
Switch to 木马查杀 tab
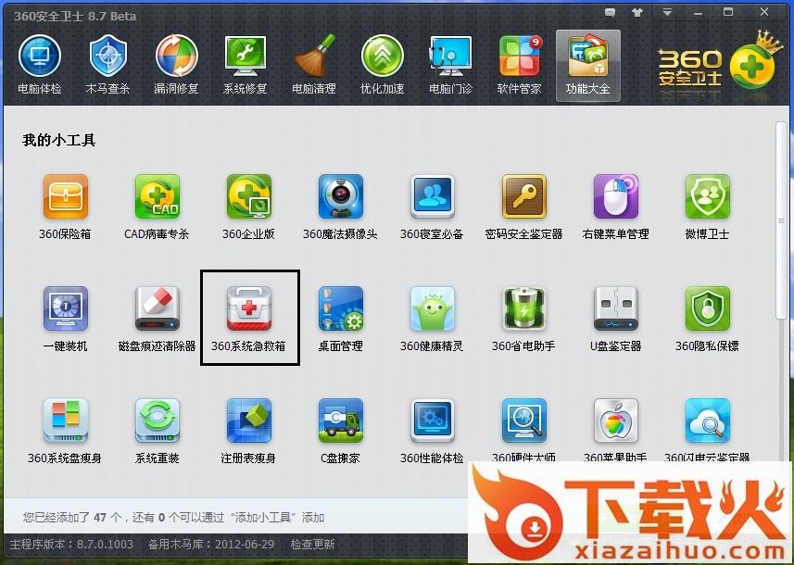(108, 65)
